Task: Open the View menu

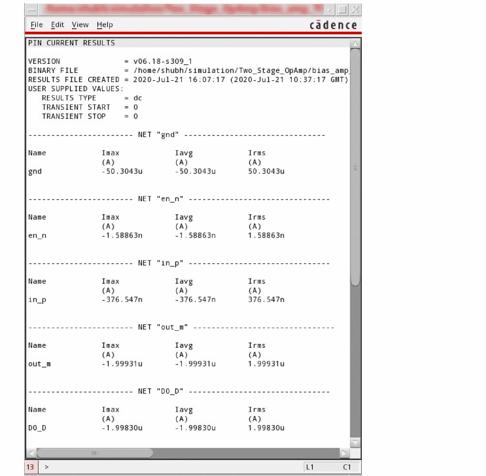Action: coord(80,25)
